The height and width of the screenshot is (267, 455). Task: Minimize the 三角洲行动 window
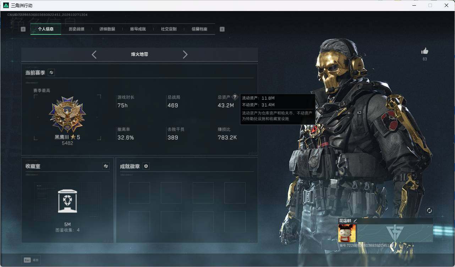point(414,5)
